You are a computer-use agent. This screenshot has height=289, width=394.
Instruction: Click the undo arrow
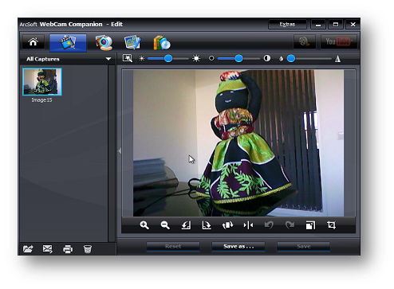[x=269, y=225]
